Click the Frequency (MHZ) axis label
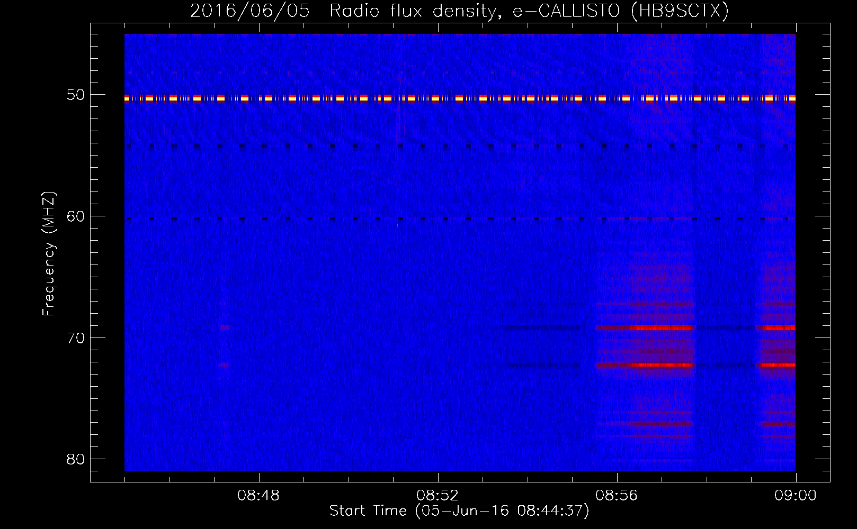The width and height of the screenshot is (857, 529). tap(48, 253)
